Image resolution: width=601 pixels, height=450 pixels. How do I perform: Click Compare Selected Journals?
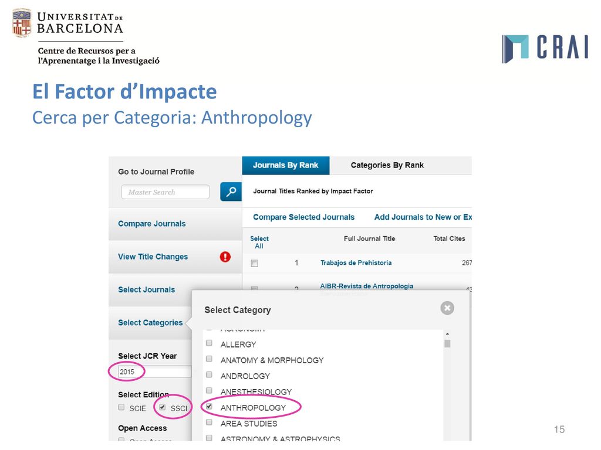pyautogui.click(x=303, y=217)
